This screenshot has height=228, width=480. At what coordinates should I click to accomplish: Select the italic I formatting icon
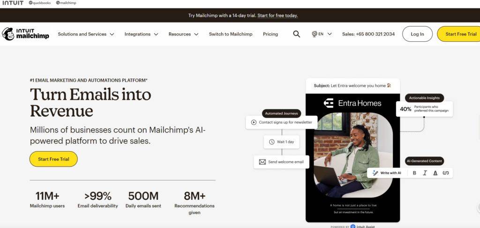[425, 173]
